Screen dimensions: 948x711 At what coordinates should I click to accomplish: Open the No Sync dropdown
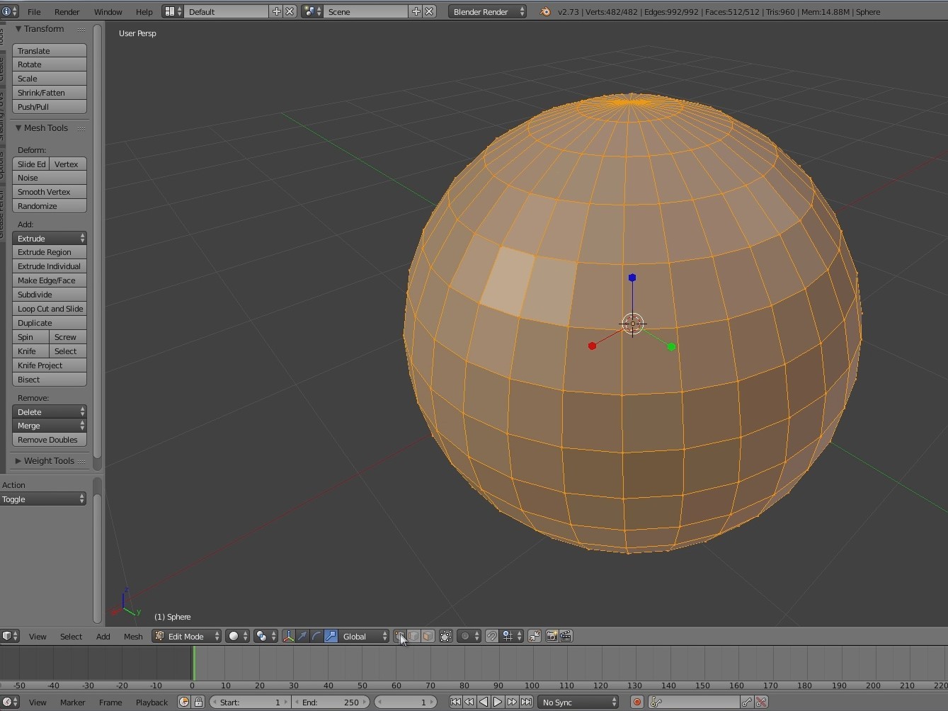[x=578, y=702]
